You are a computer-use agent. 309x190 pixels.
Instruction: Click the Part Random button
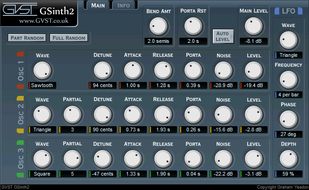[27, 38]
